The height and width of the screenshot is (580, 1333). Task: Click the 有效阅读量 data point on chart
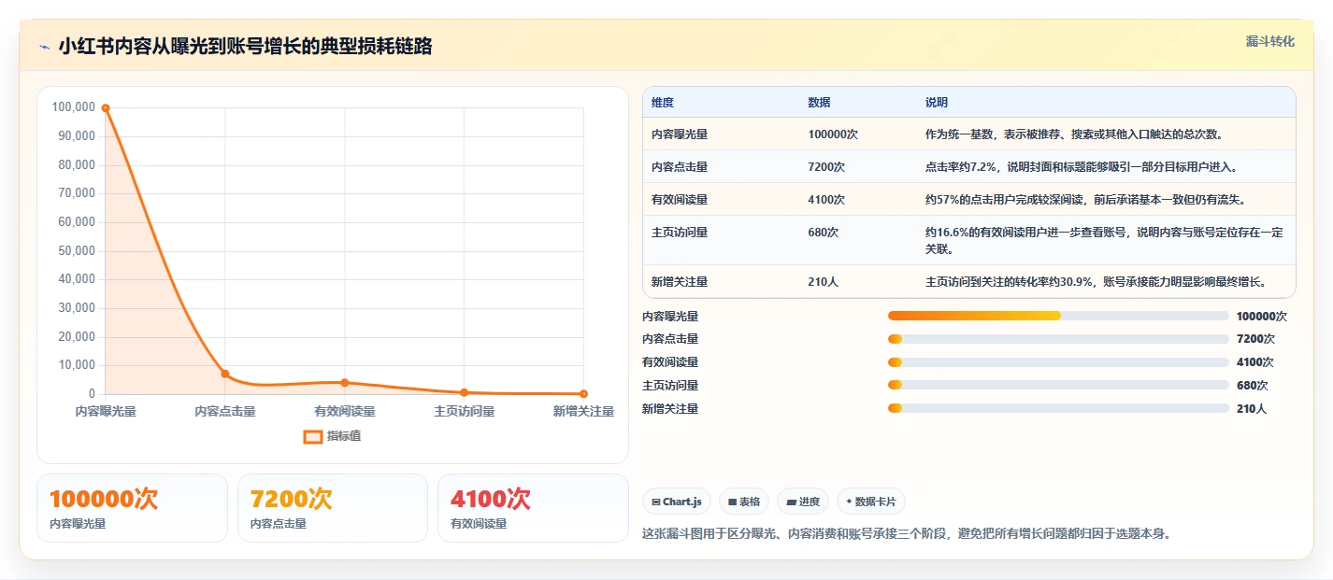(x=345, y=383)
